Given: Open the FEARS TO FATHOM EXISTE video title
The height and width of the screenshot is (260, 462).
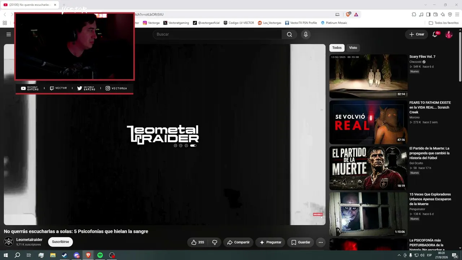Looking at the screenshot, I should click(x=430, y=107).
